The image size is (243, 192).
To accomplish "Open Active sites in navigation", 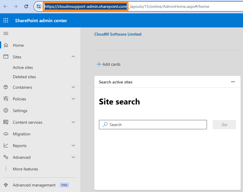I will tap(23, 67).
